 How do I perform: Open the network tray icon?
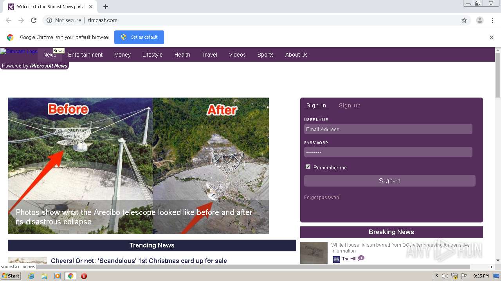pyautogui.click(x=454, y=276)
